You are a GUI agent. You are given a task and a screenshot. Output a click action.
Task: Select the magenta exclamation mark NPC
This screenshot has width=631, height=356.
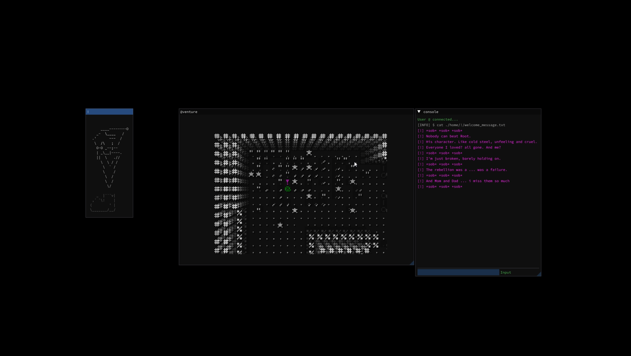(x=287, y=182)
